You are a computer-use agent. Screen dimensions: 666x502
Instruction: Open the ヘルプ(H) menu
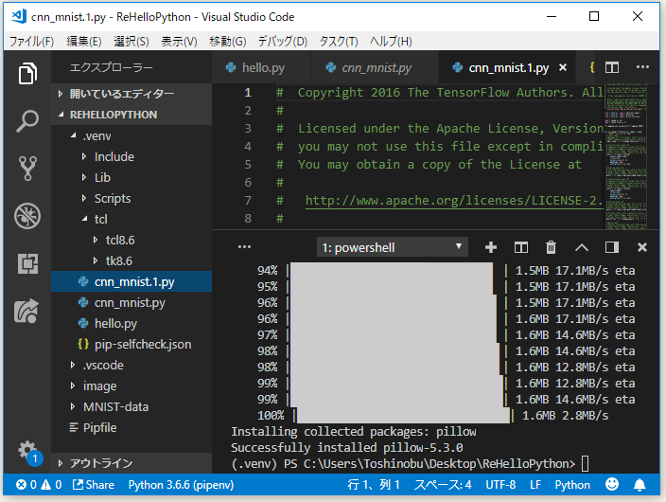(x=391, y=42)
